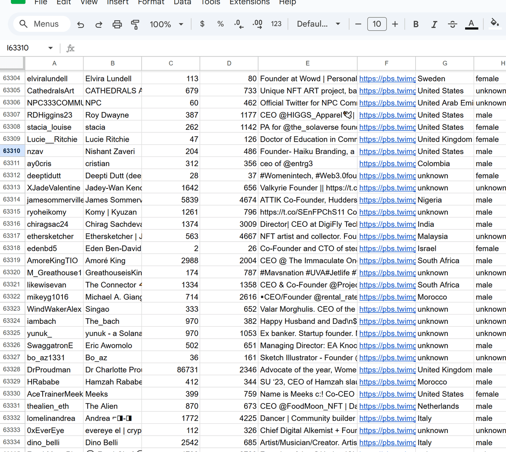Open the pbs.twimg link in DrProudman row
This screenshot has width=506, height=452.
point(388,370)
